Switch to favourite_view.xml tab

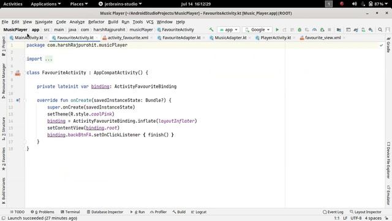click(x=323, y=37)
